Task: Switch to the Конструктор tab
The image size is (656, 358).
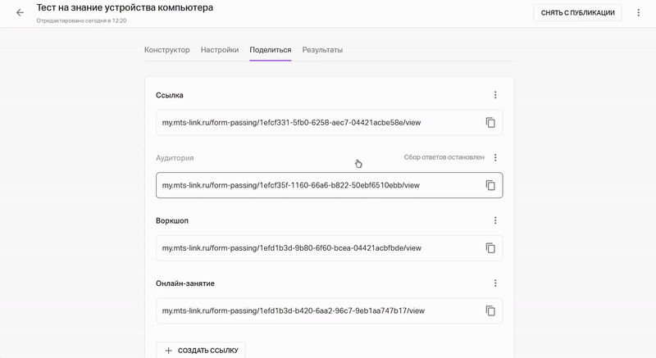Action: point(167,50)
